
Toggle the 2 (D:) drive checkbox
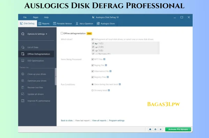coord(93,47)
